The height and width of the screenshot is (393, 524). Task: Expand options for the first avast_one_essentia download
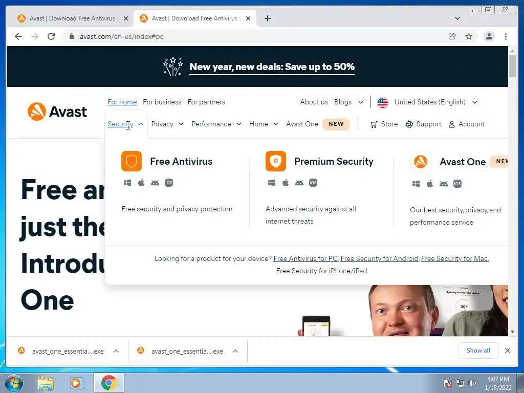pos(116,351)
